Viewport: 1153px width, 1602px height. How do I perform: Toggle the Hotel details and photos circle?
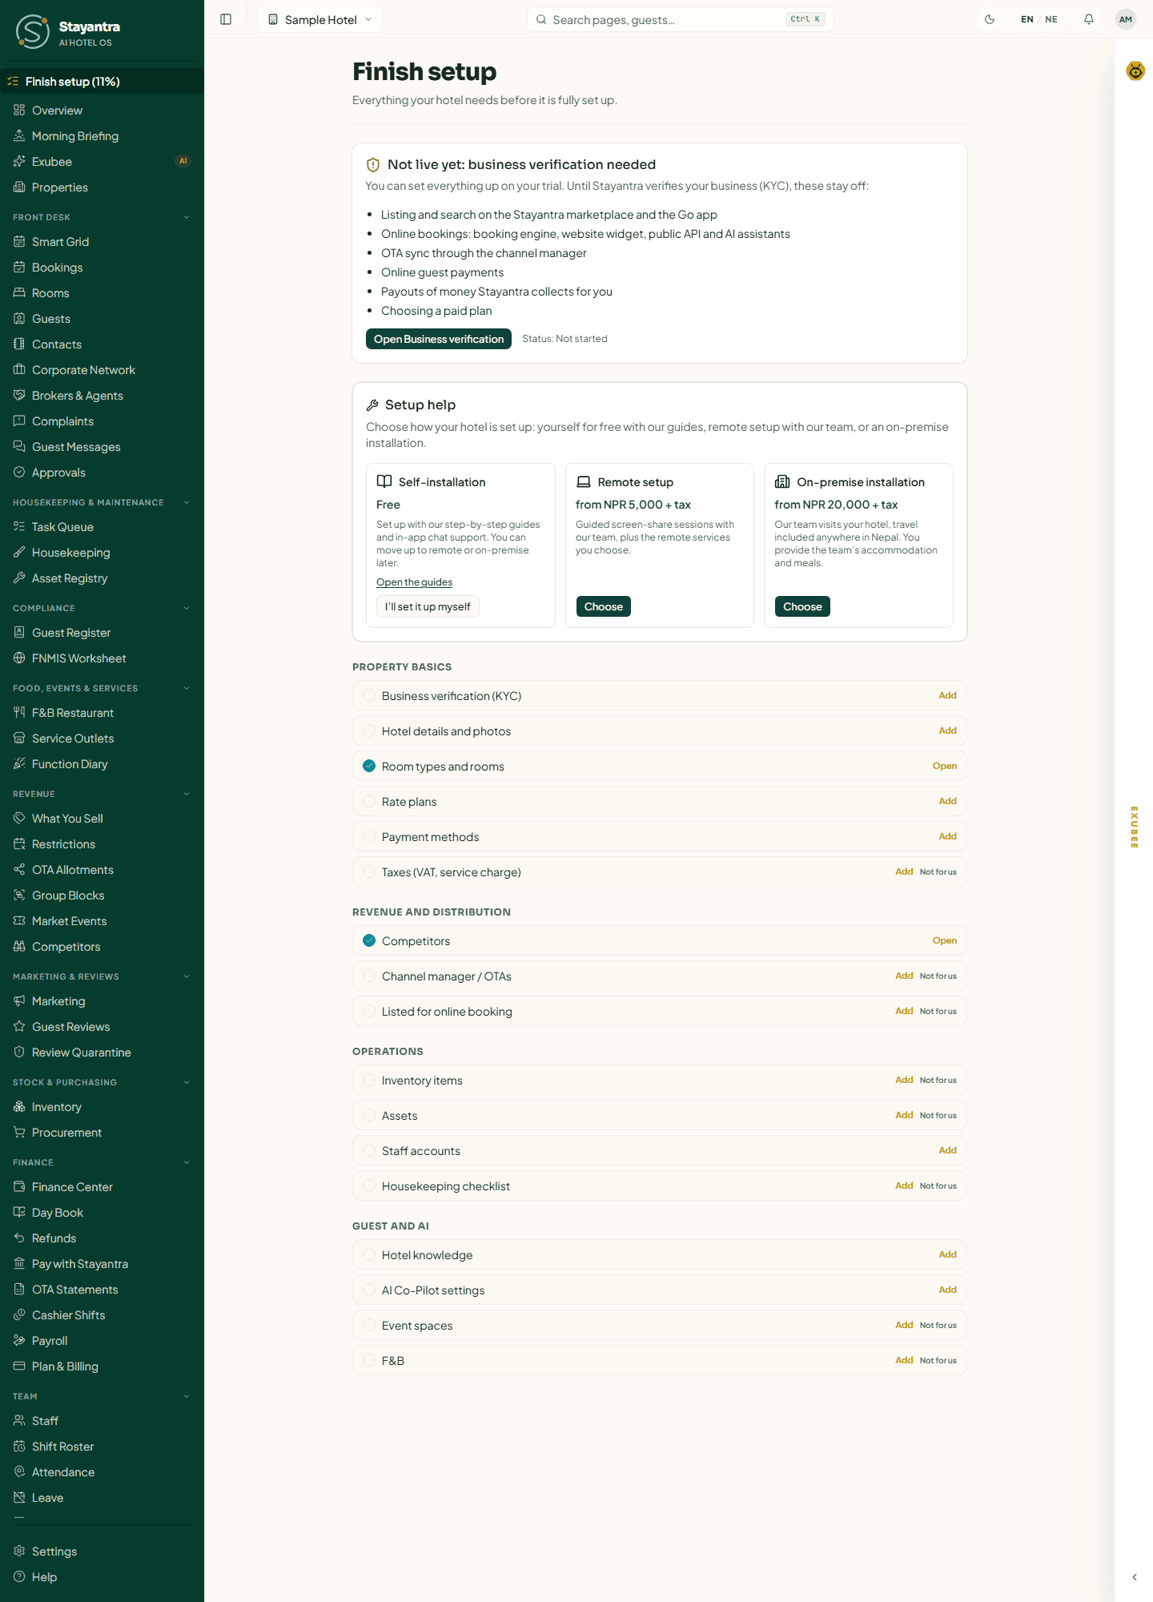(x=369, y=731)
